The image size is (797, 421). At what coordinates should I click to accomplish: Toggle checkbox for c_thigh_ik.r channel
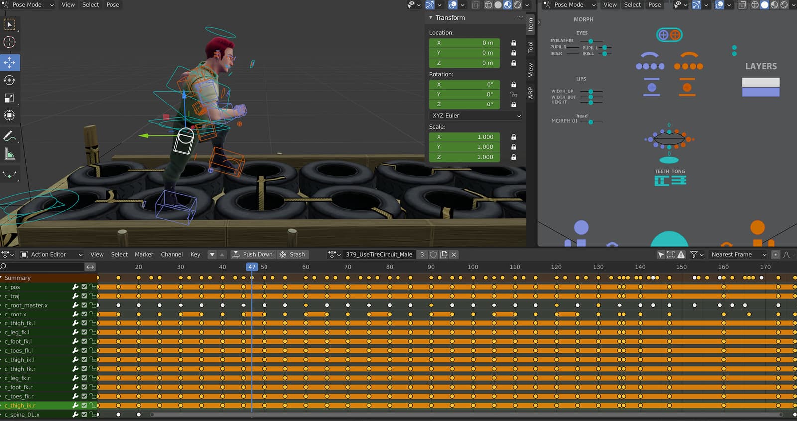84,405
